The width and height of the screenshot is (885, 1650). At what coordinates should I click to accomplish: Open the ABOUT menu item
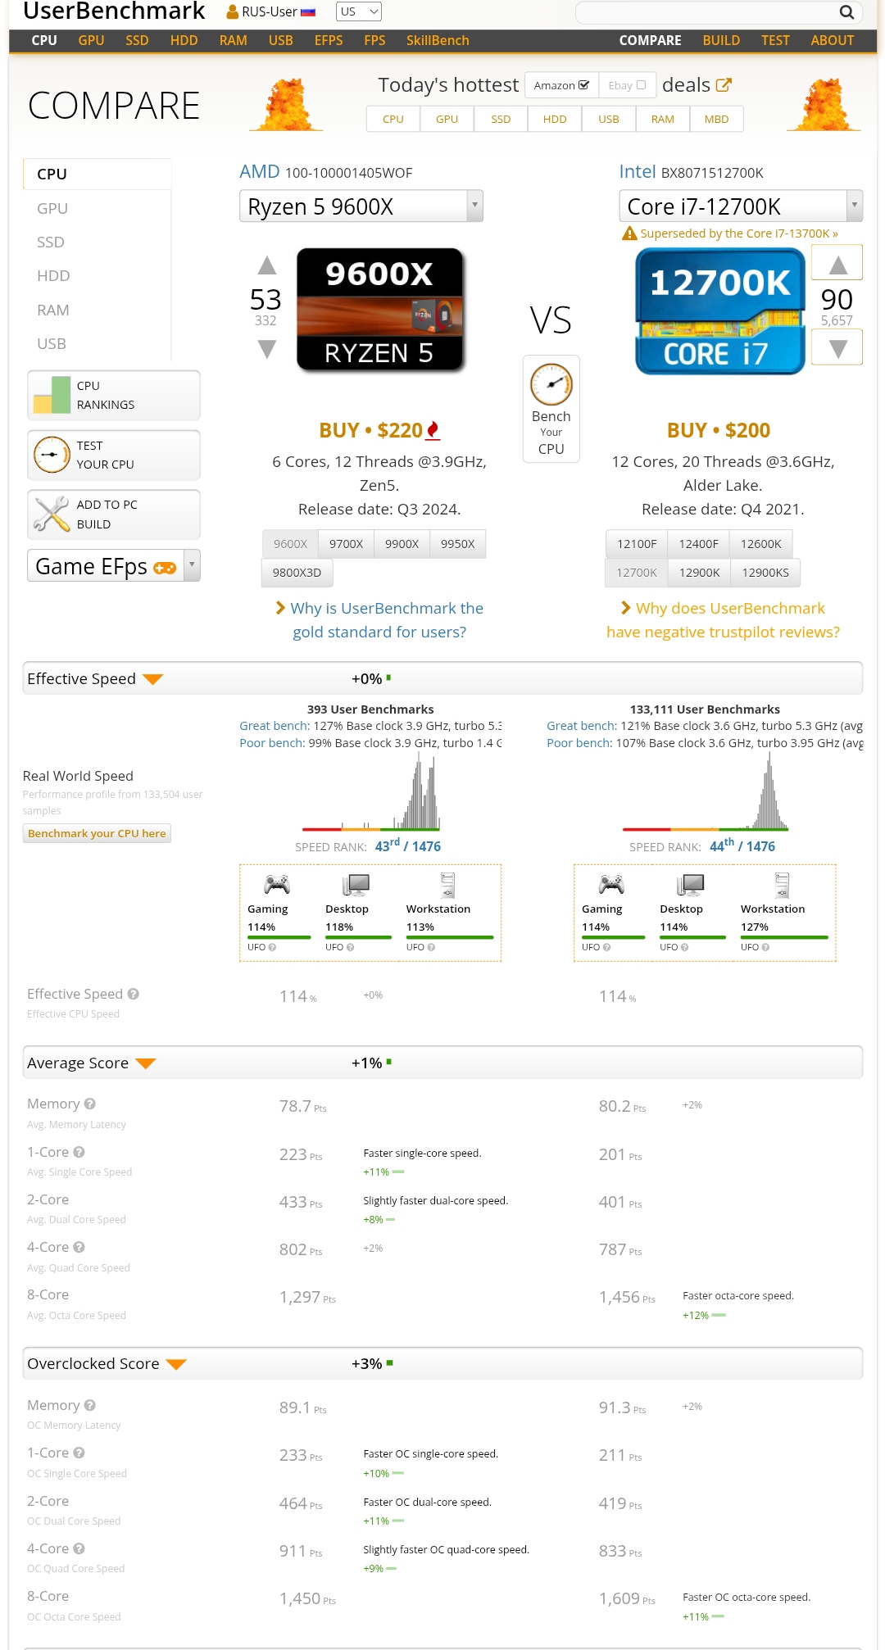click(833, 40)
